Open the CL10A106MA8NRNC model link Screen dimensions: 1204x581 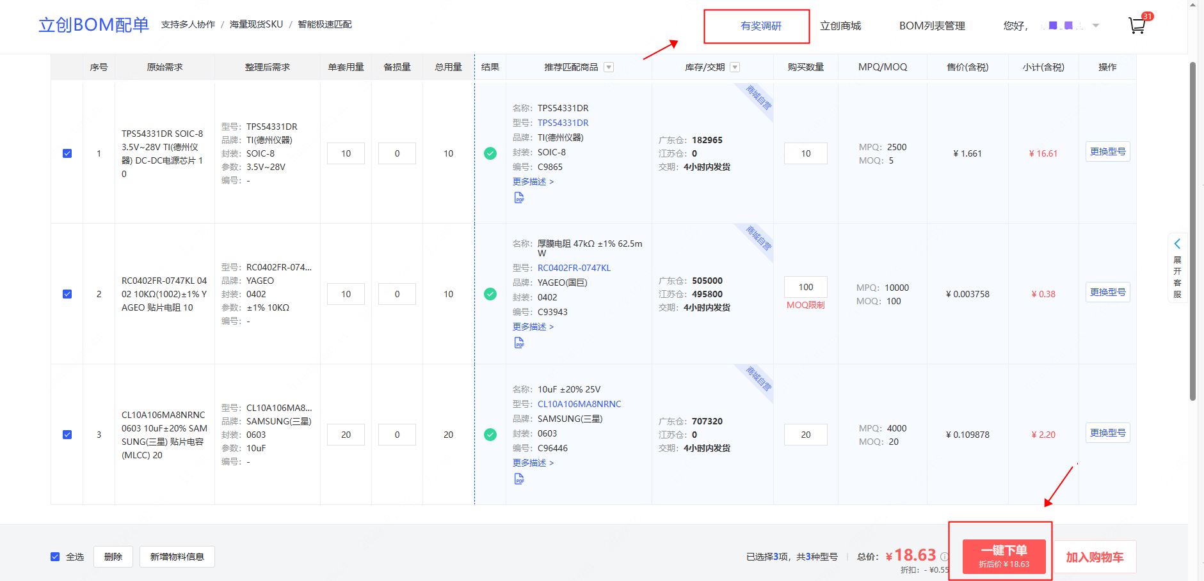tap(579, 404)
